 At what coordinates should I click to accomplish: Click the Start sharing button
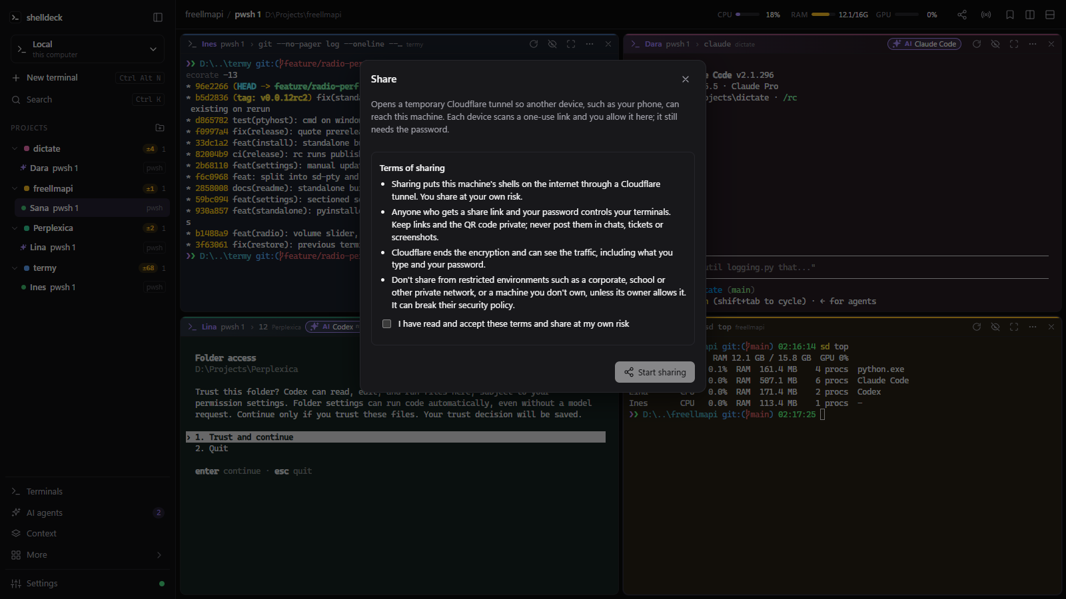coord(655,372)
